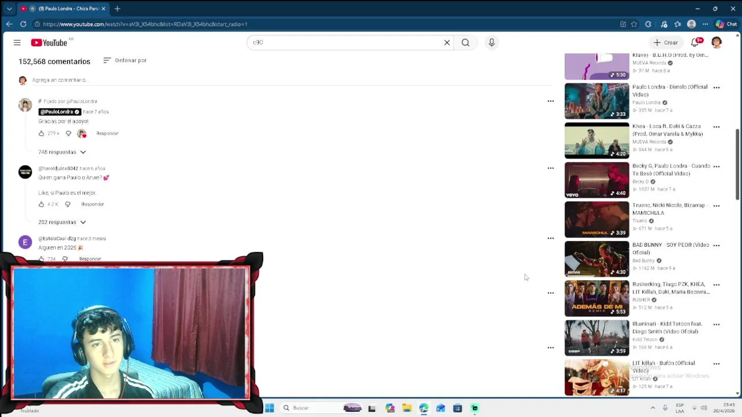The image size is (742, 417).
Task: Open the favorites list icon
Action: (677, 24)
